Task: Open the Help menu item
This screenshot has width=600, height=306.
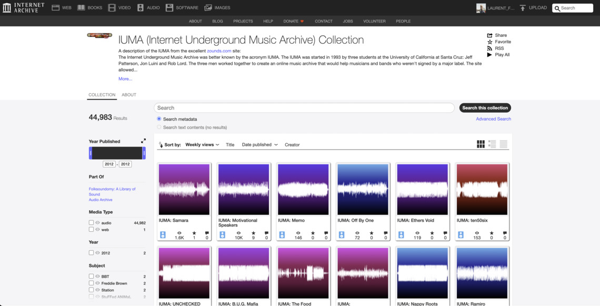Action: 268,22
